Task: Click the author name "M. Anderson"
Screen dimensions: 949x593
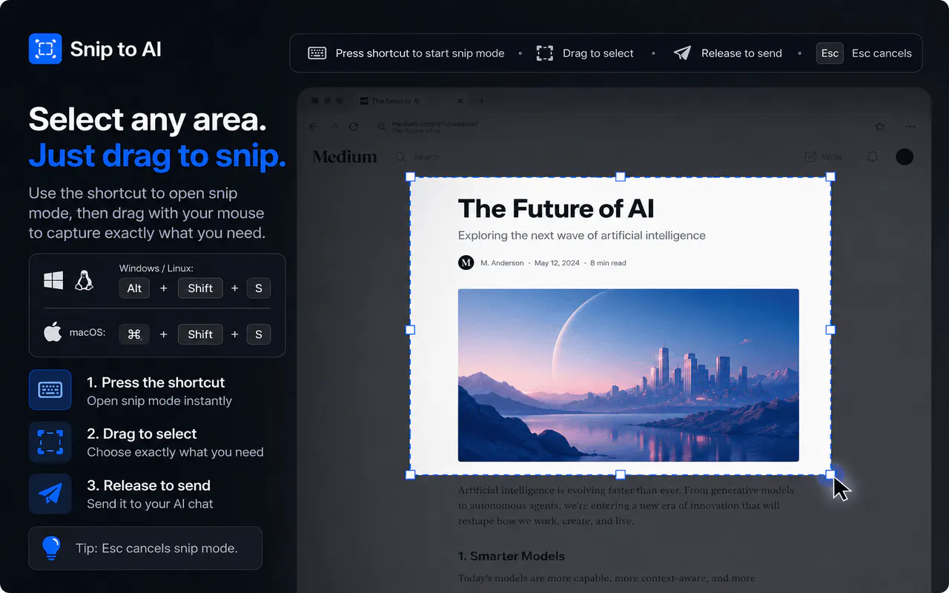Action: click(x=502, y=263)
